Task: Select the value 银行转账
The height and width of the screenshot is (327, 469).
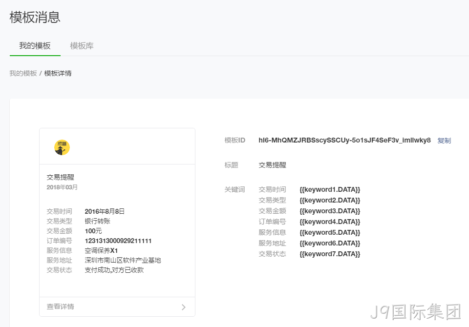Action: [x=98, y=221]
